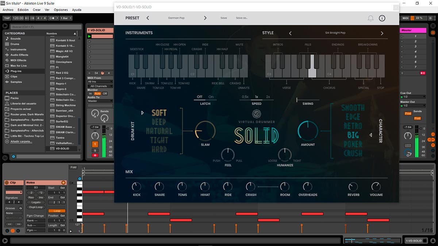Click the Slam knob

[205, 130]
